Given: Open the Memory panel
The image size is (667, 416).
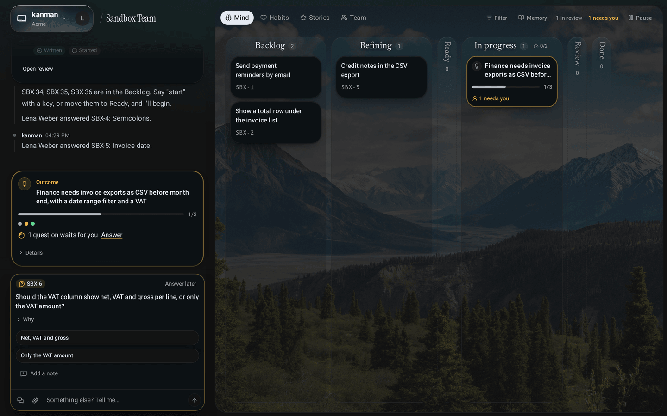Looking at the screenshot, I should click(x=533, y=18).
